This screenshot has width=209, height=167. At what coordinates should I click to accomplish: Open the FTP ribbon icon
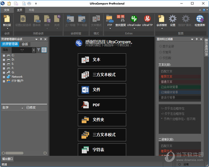coord(110,19)
